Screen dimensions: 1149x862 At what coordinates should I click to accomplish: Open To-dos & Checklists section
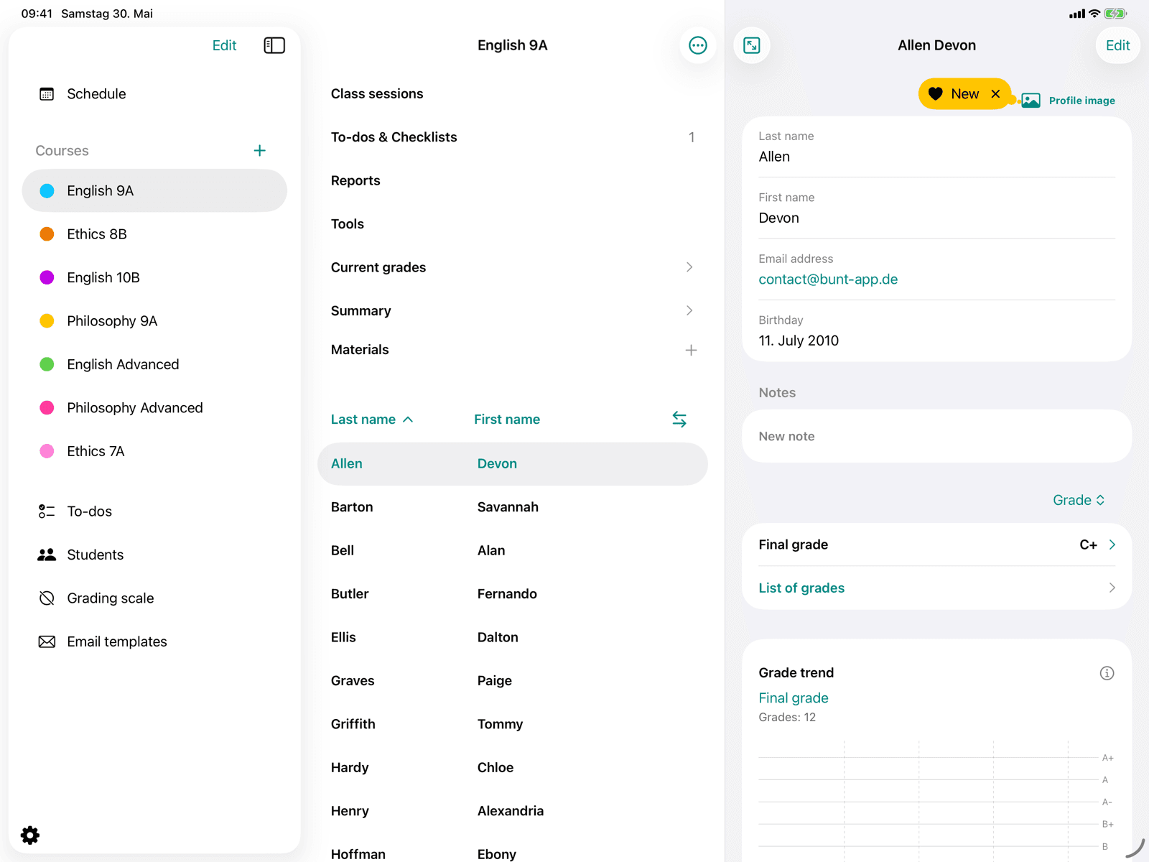coord(513,137)
